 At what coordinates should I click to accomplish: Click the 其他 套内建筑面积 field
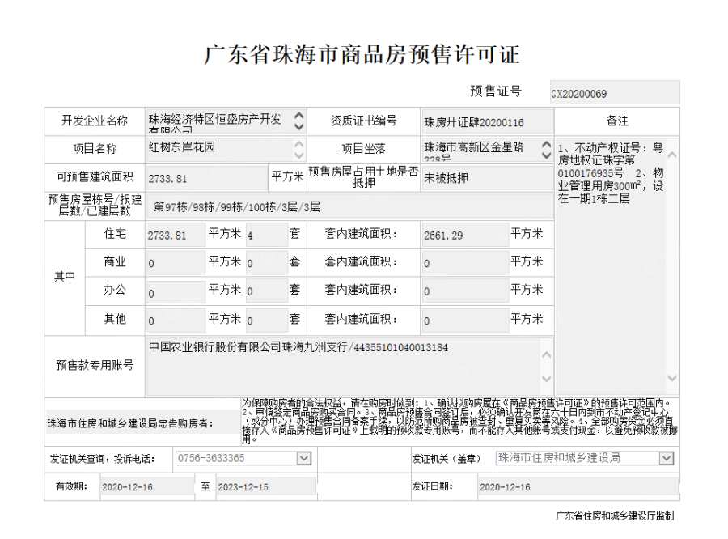pyautogui.click(x=465, y=320)
